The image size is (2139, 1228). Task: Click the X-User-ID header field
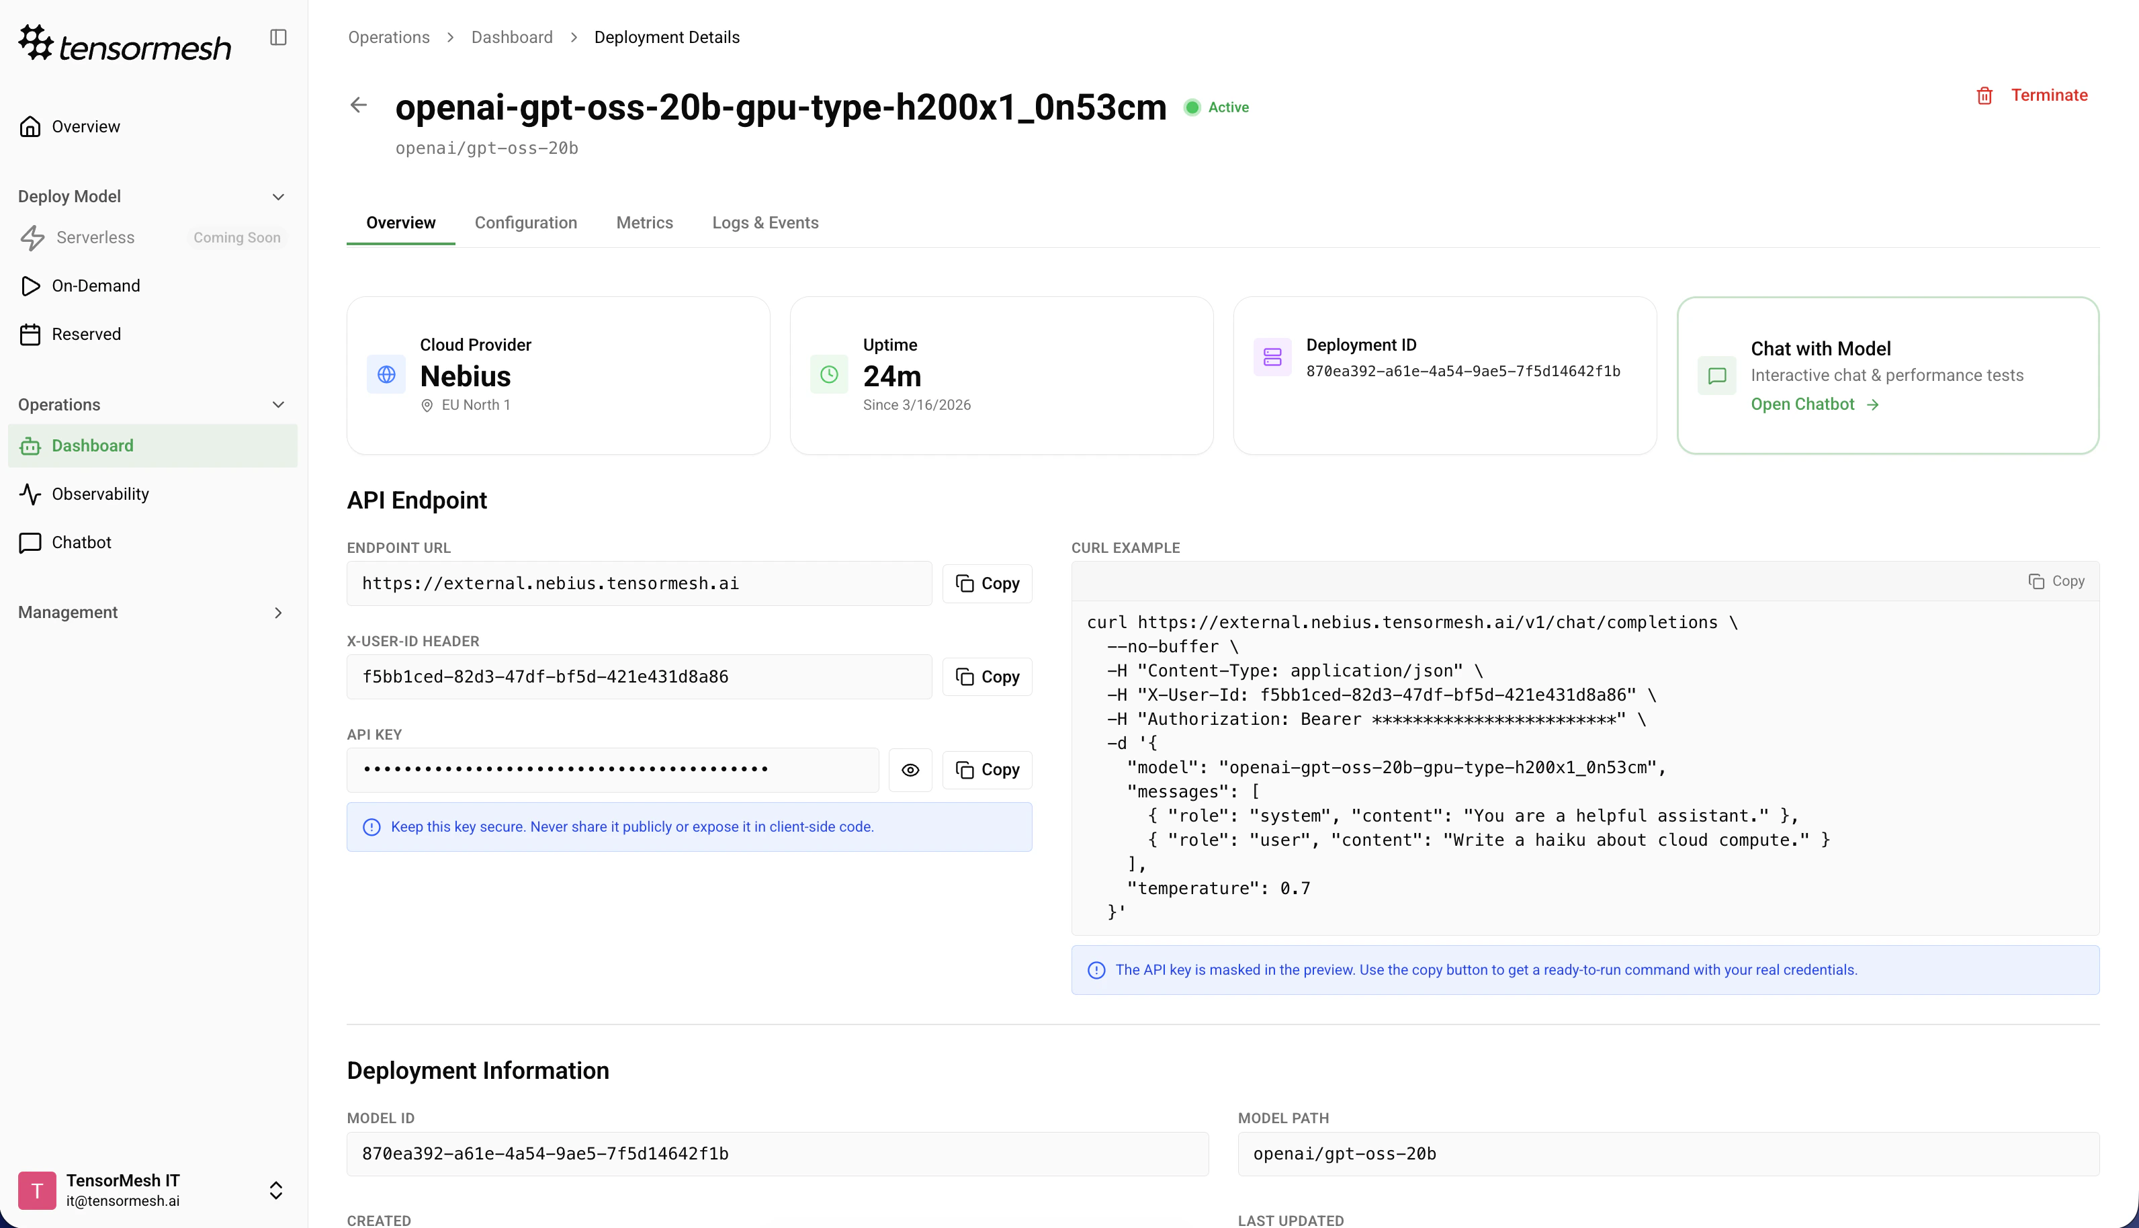point(638,676)
